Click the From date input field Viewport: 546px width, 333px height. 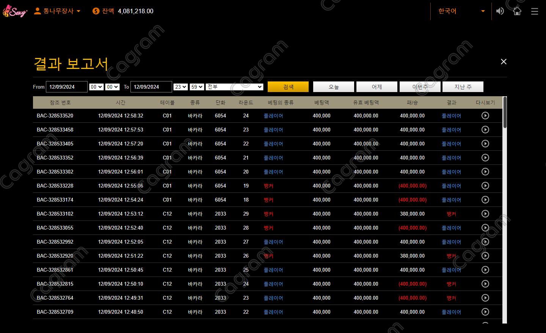click(x=67, y=87)
